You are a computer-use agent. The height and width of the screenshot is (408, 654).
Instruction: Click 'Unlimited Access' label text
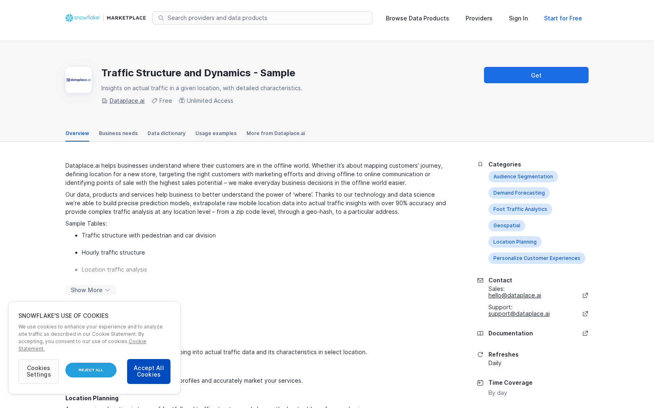[210, 101]
